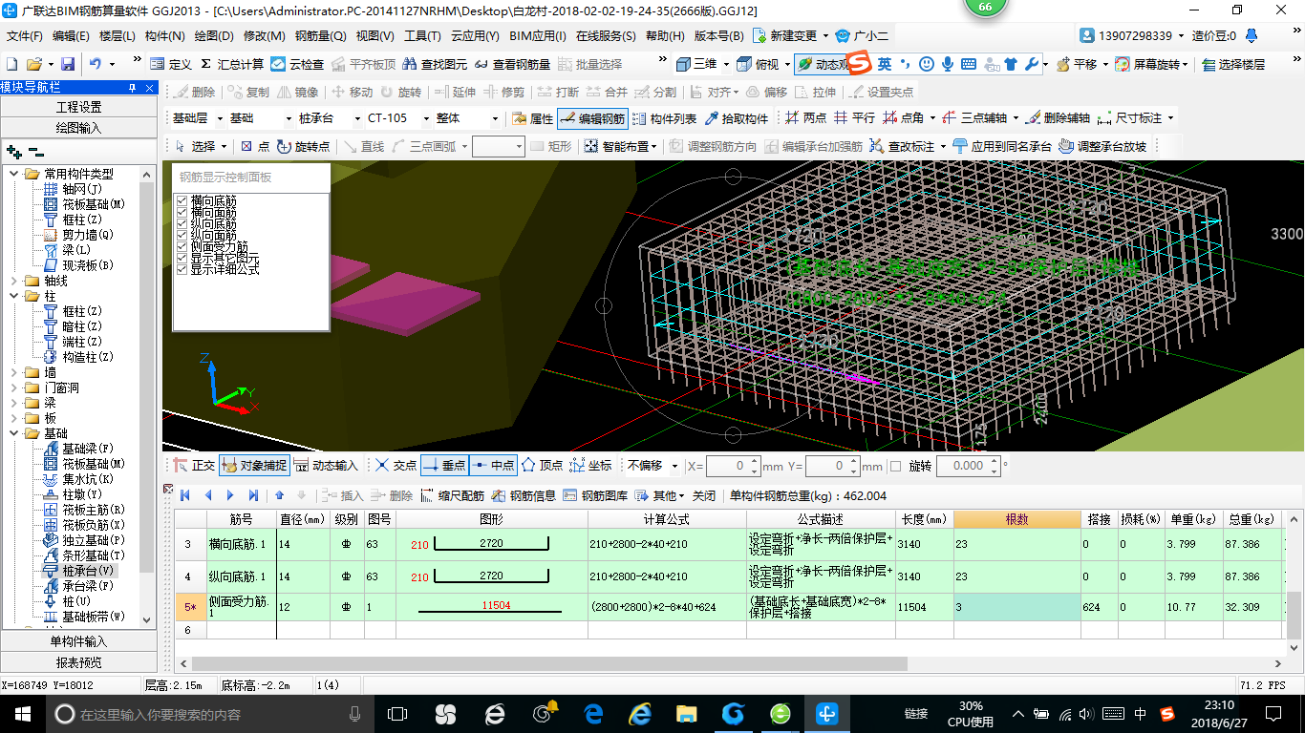Image resolution: width=1305 pixels, height=733 pixels.
Task: Open the 帮助(H) menu
Action: coord(665,35)
